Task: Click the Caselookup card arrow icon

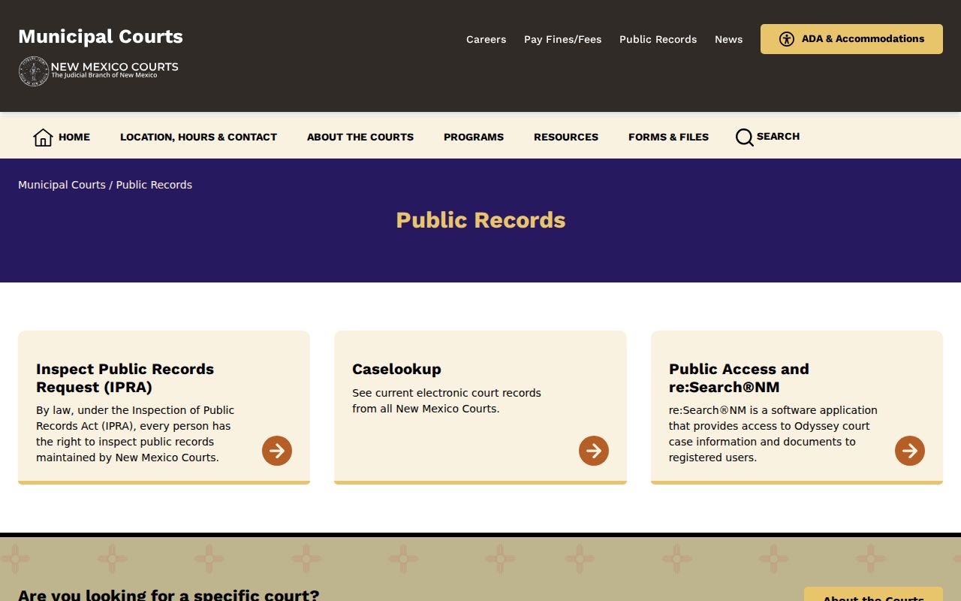Action: point(594,451)
